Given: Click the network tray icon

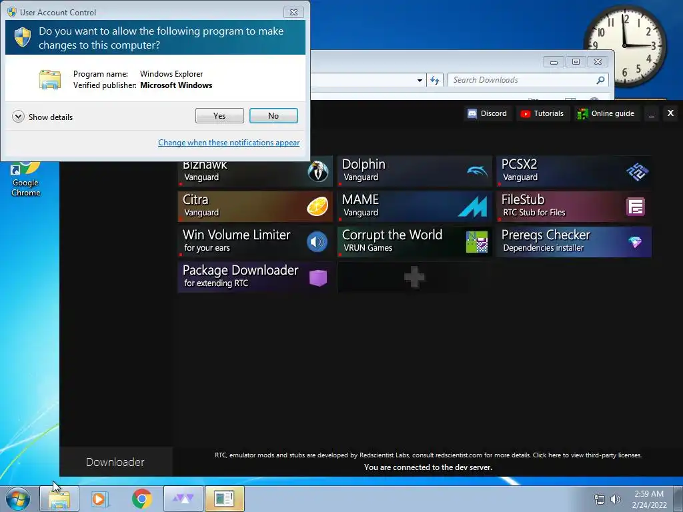Looking at the screenshot, I should pyautogui.click(x=600, y=499).
